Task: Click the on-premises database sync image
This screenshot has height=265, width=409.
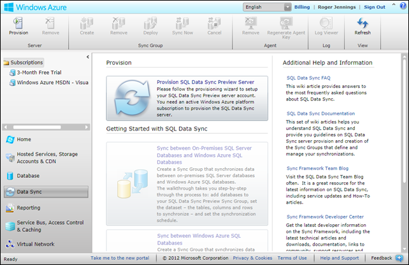Action: (x=133, y=183)
